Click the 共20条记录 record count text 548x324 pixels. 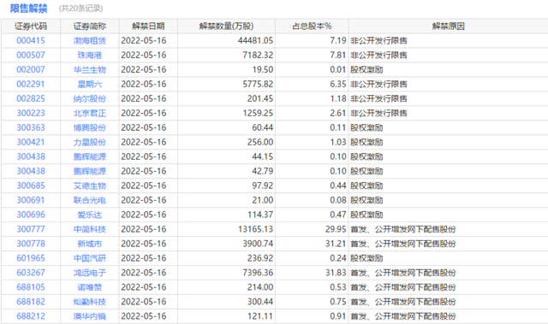[81, 9]
